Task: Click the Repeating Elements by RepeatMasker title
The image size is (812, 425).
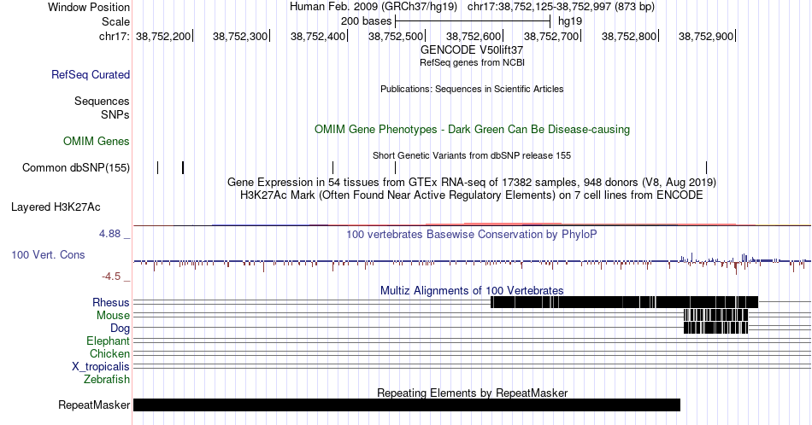Action: click(472, 393)
